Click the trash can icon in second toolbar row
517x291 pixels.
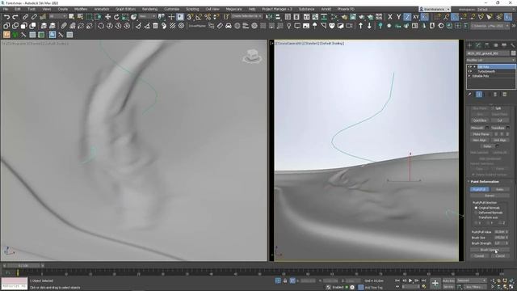click(155, 26)
